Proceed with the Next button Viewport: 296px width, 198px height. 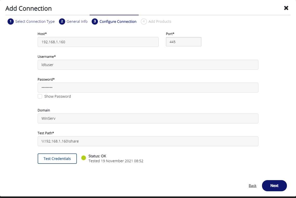[x=274, y=186]
